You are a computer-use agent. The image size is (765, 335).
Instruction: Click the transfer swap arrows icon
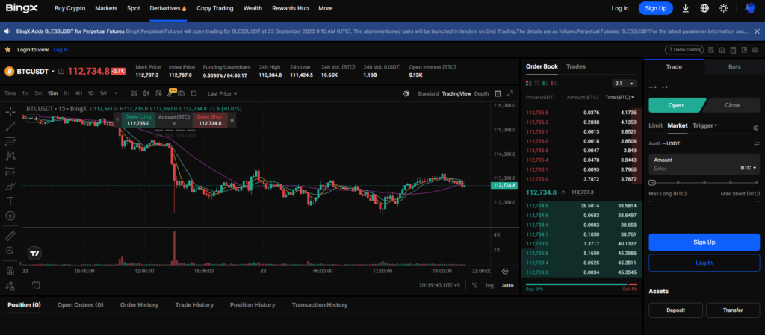756,144
